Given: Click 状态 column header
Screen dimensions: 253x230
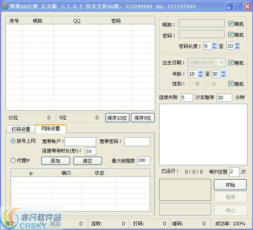Looking at the screenshot, I should pyautogui.click(x=99, y=173).
